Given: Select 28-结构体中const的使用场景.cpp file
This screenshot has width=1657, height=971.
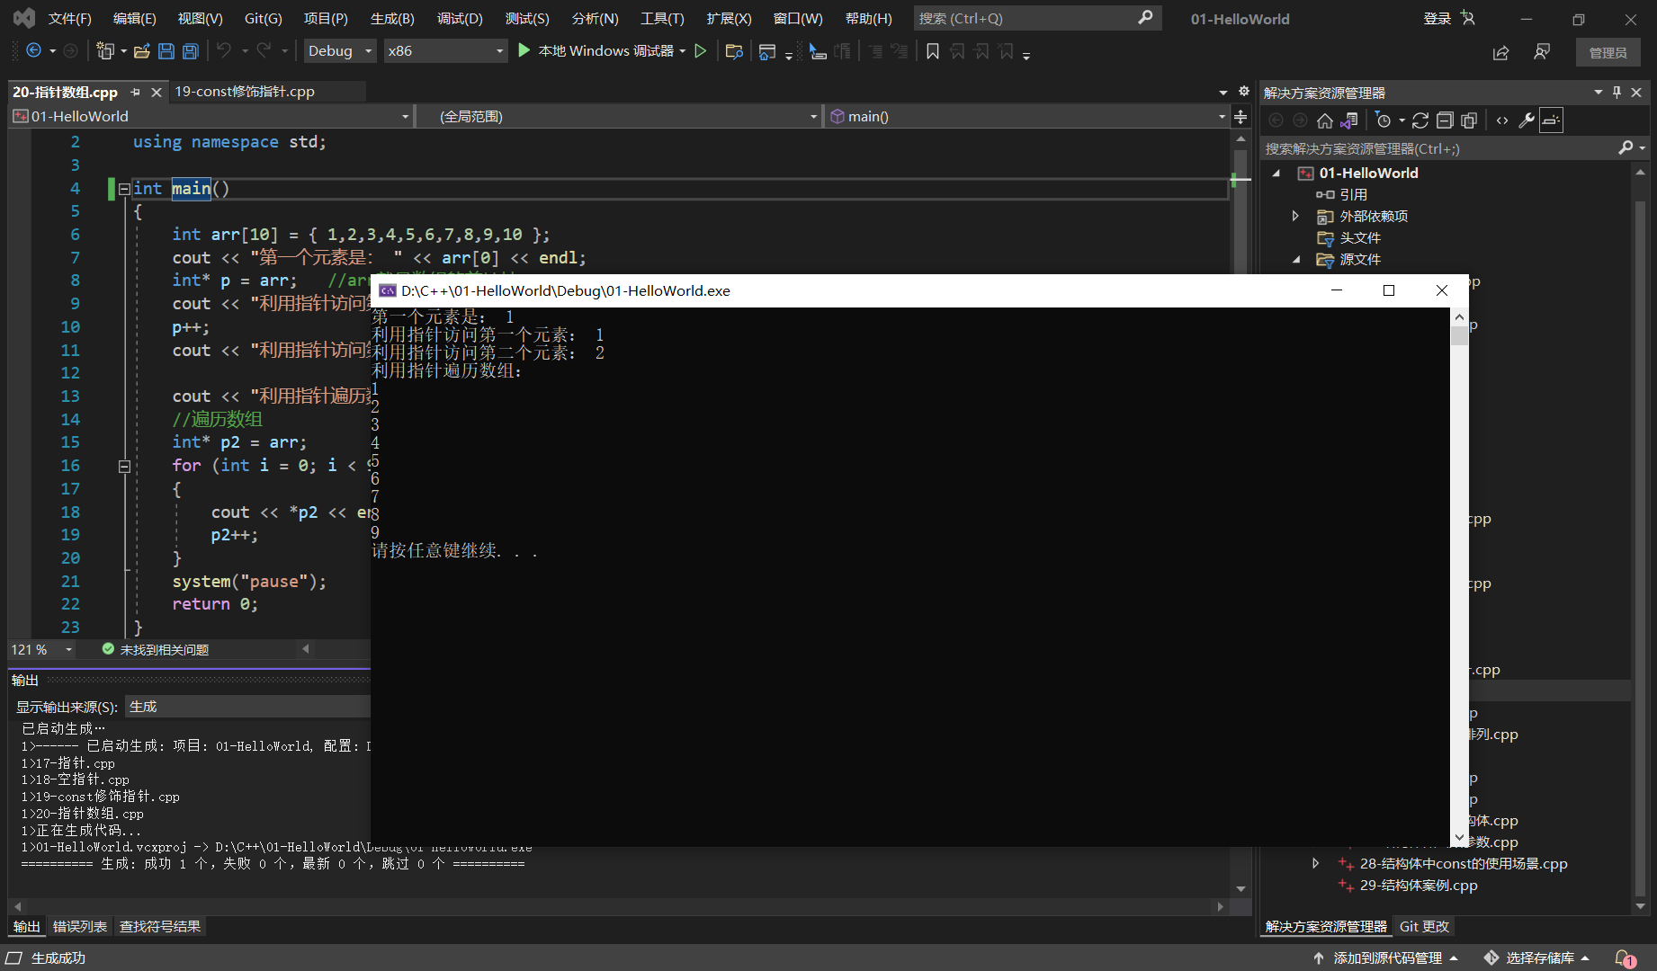Looking at the screenshot, I should (1463, 864).
